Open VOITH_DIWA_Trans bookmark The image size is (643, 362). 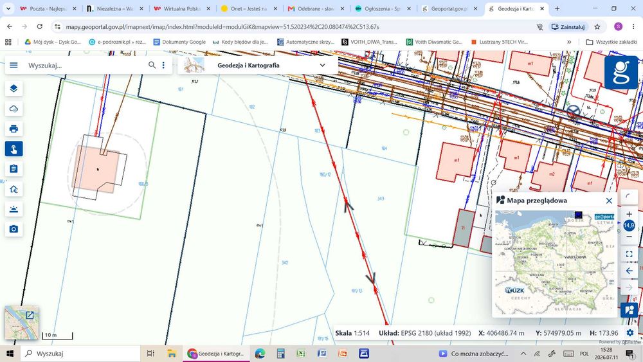pos(370,42)
